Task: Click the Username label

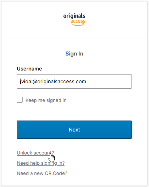Action: point(30,69)
